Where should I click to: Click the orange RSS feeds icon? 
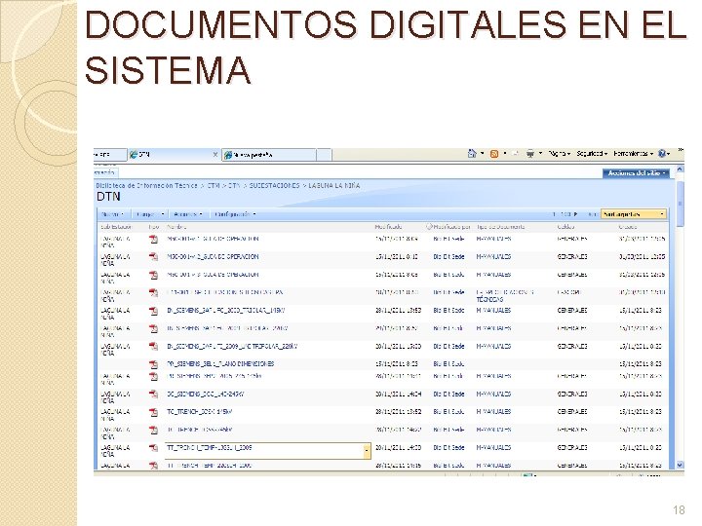[494, 154]
